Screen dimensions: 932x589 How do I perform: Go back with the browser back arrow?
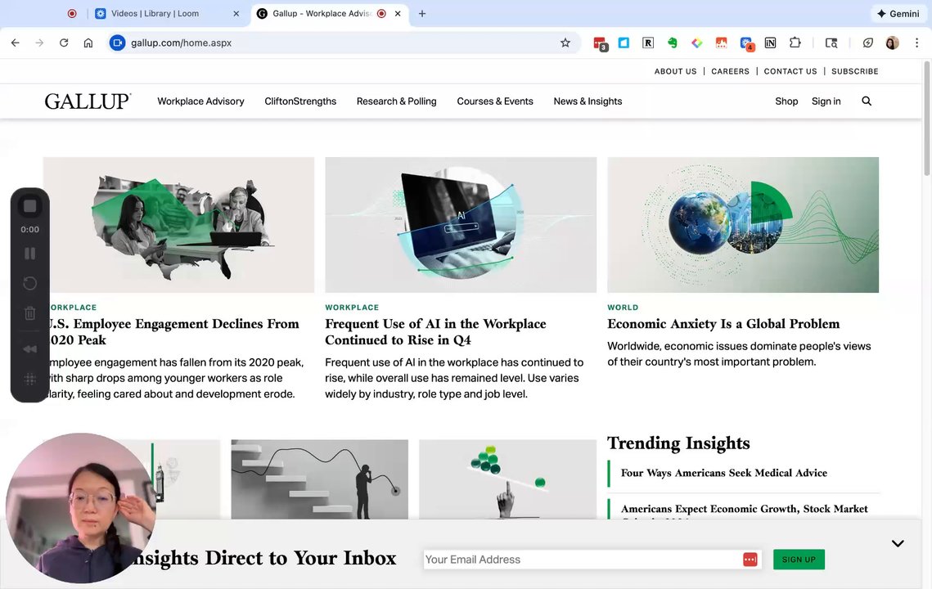pos(16,43)
